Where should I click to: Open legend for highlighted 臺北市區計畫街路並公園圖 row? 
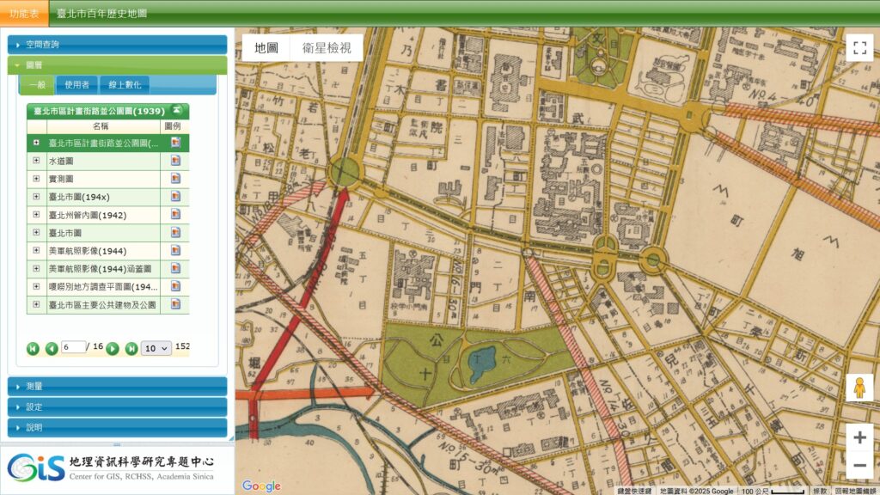click(x=175, y=143)
